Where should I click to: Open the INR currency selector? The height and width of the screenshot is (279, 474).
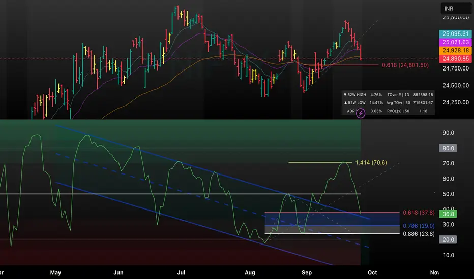coord(456,9)
